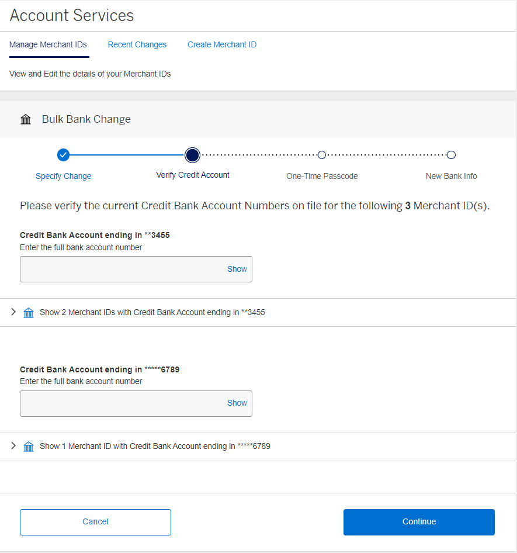Click the bank icon beside Bulk Bank Change
The width and height of the screenshot is (517, 553).
point(26,119)
